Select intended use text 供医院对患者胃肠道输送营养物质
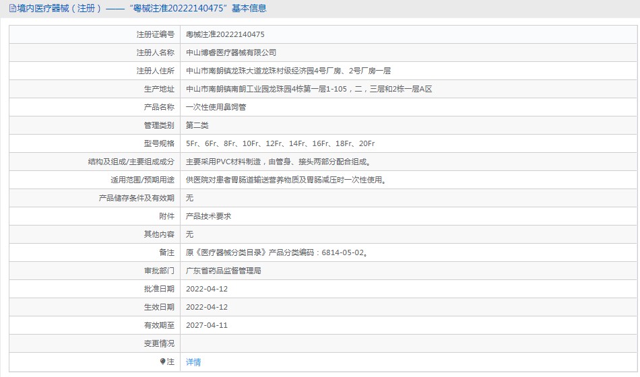 pos(287,180)
